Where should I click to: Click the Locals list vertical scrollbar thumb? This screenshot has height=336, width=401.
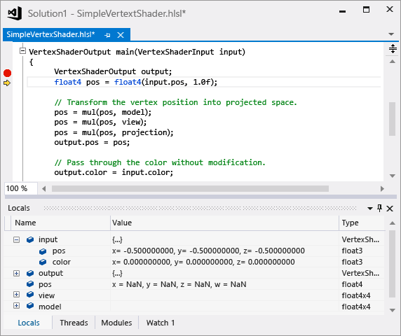pos(393,264)
